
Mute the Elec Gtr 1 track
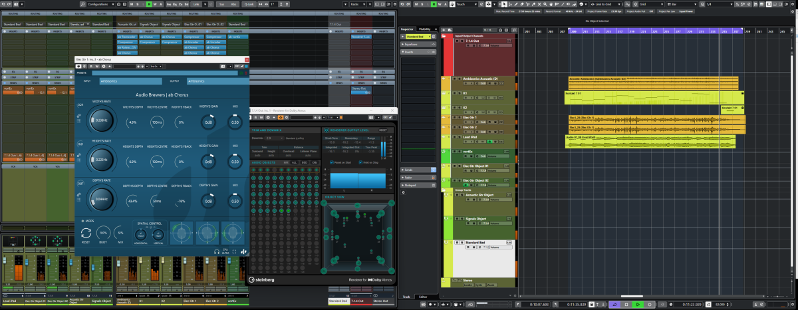tap(454, 117)
